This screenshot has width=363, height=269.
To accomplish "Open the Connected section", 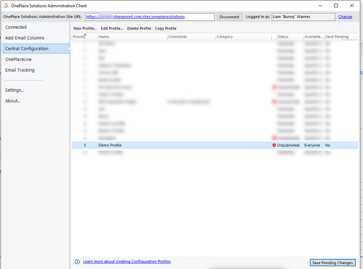I will [16, 27].
